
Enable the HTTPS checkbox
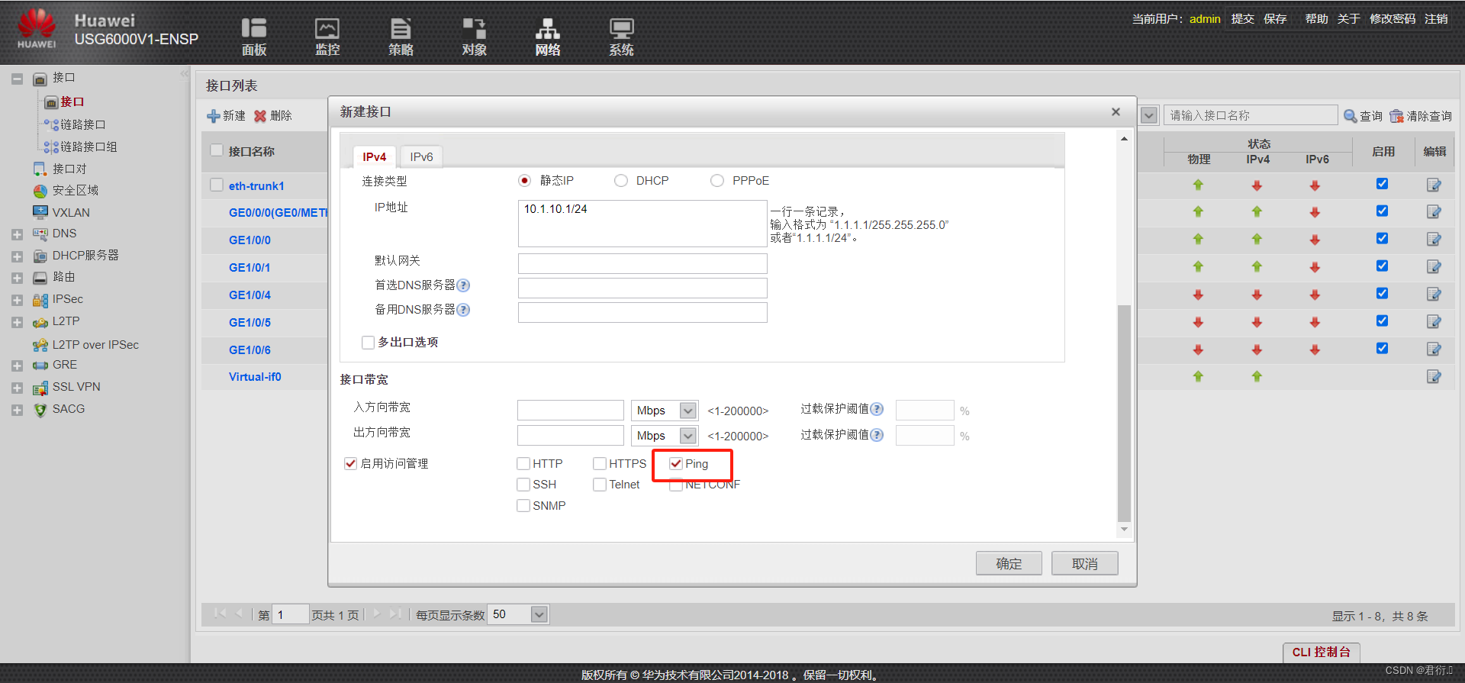600,464
